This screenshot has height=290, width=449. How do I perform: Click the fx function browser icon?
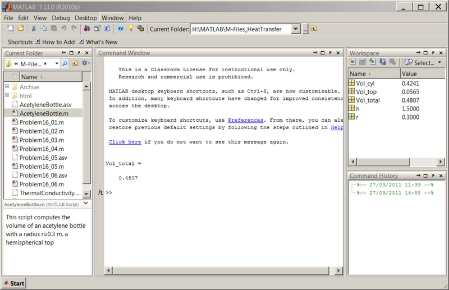click(100, 192)
